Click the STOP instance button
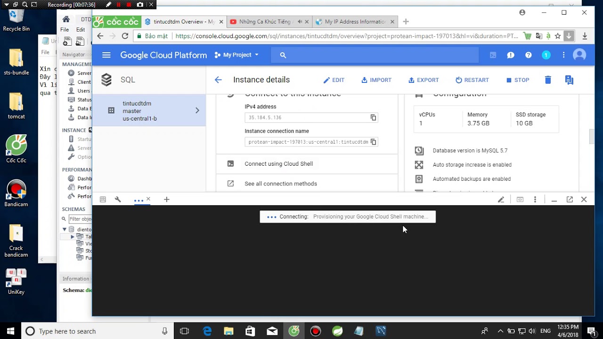Image resolution: width=603 pixels, height=339 pixels. pyautogui.click(x=518, y=80)
